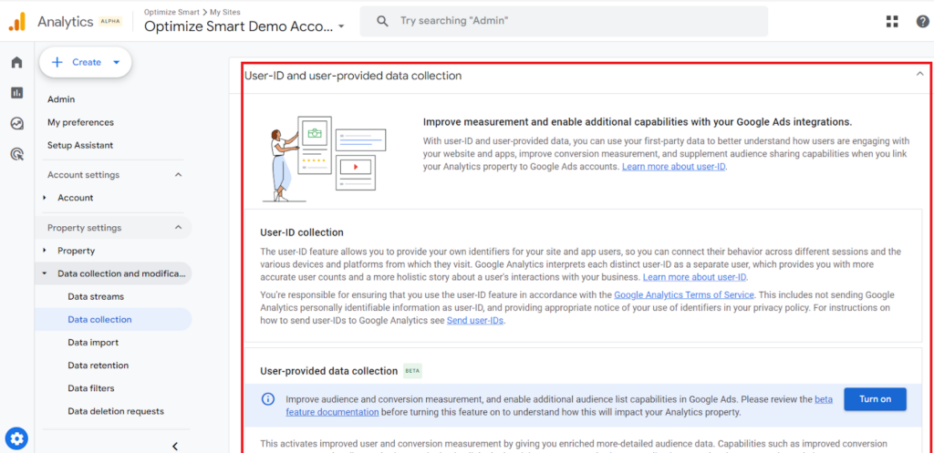The height and width of the screenshot is (453, 934).
Task: Collapse the left navigation panel arrow
Action: [x=174, y=446]
